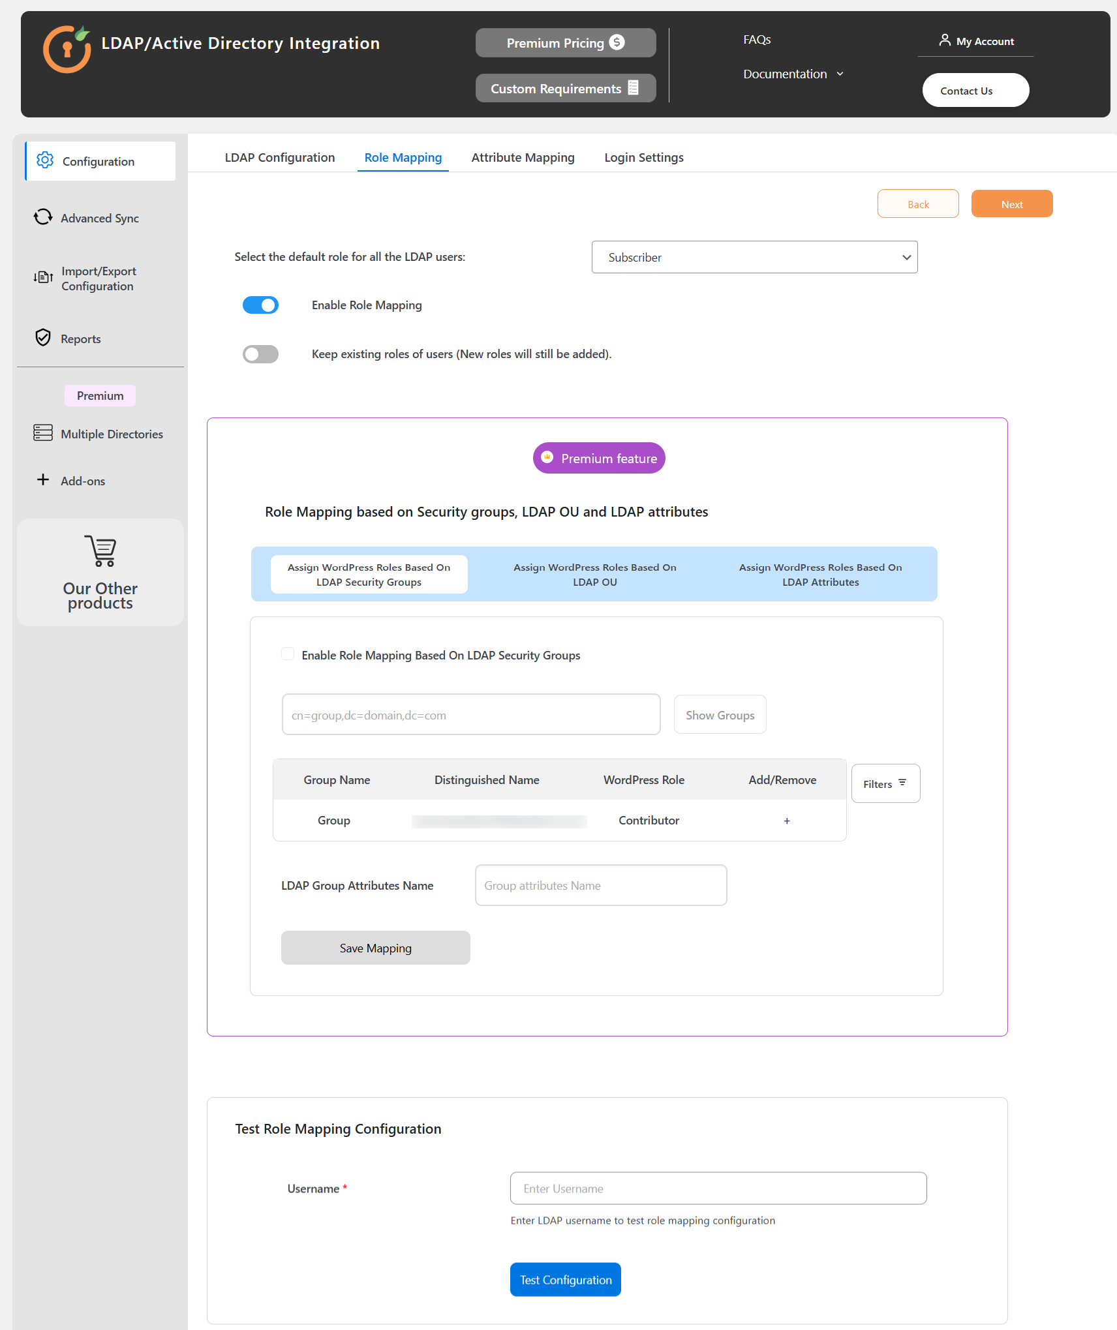Click the Import/Export Configuration icon
The height and width of the screenshot is (1330, 1117).
(43, 278)
